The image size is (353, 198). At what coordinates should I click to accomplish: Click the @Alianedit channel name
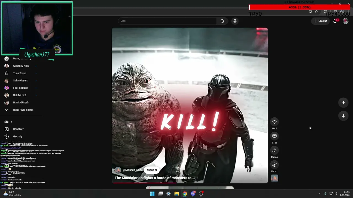point(132,170)
